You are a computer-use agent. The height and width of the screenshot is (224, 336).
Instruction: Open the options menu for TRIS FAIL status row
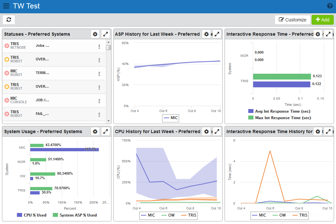(99, 115)
